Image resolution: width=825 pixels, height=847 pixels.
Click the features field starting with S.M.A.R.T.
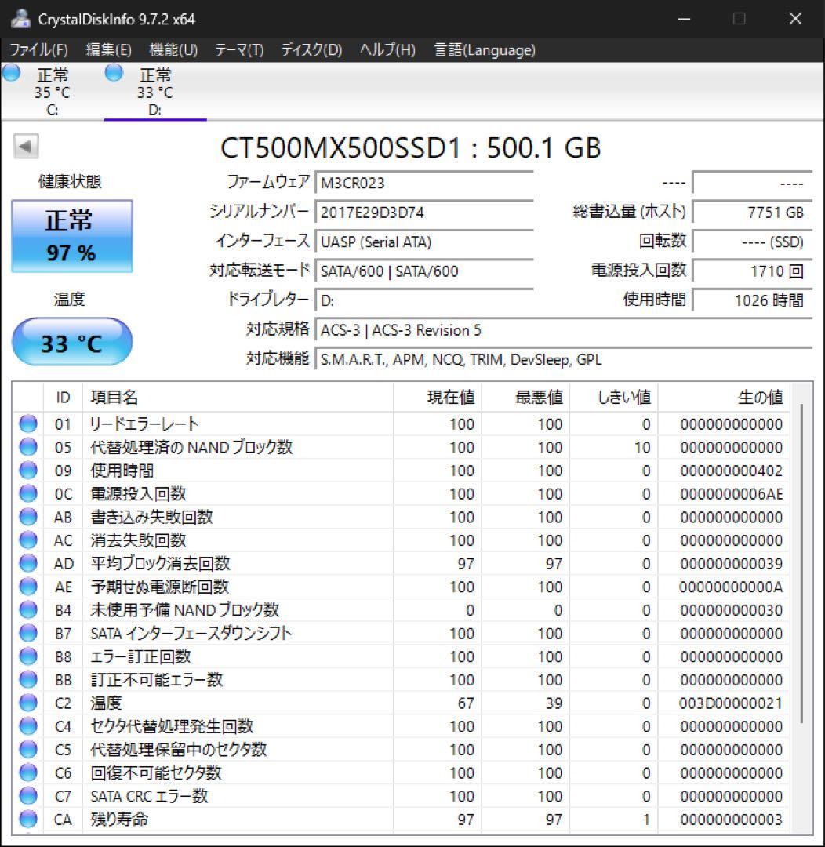pos(564,359)
